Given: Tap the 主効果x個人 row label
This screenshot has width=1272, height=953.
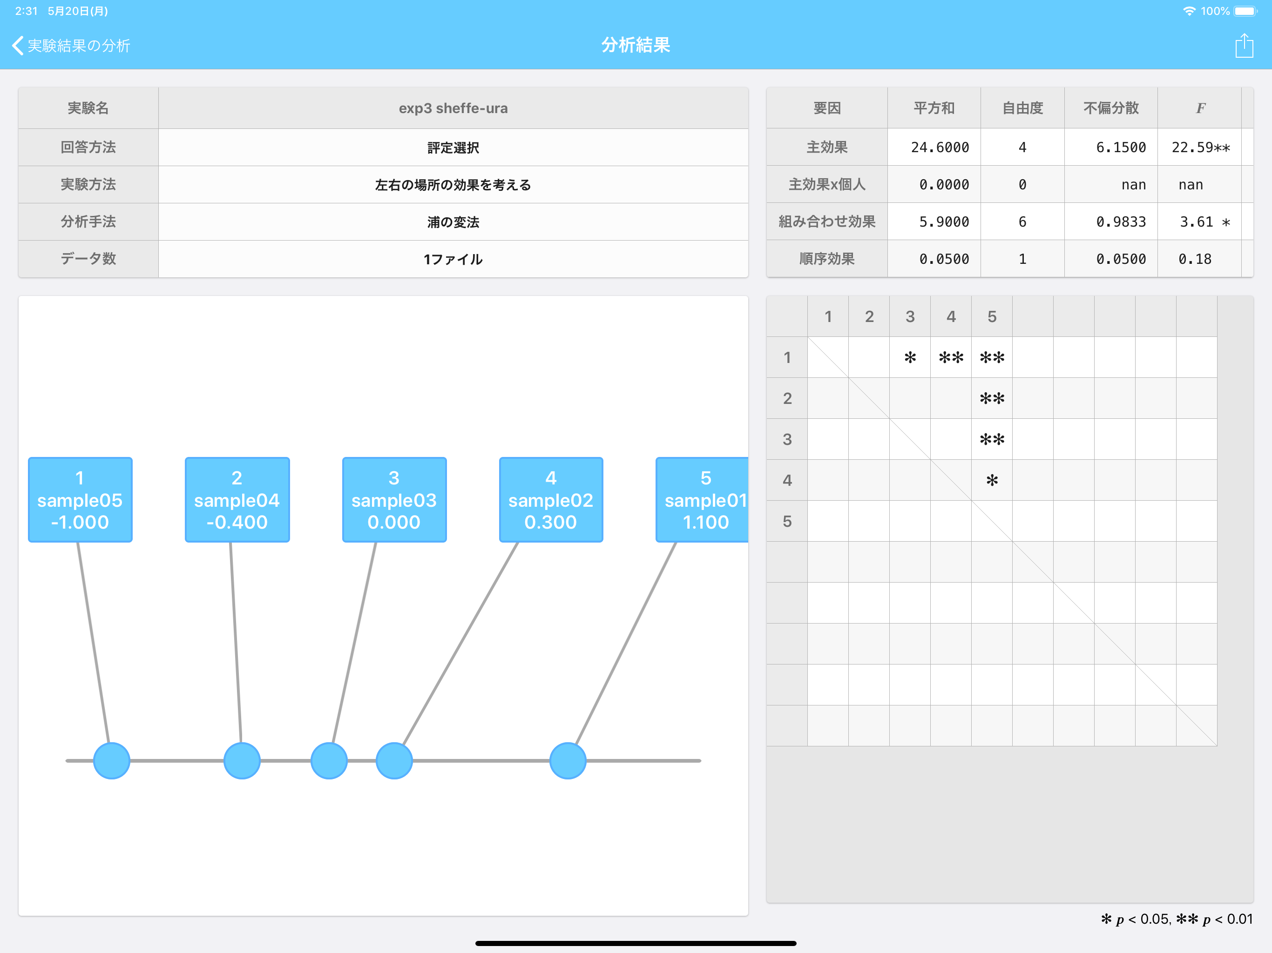Looking at the screenshot, I should tap(827, 185).
